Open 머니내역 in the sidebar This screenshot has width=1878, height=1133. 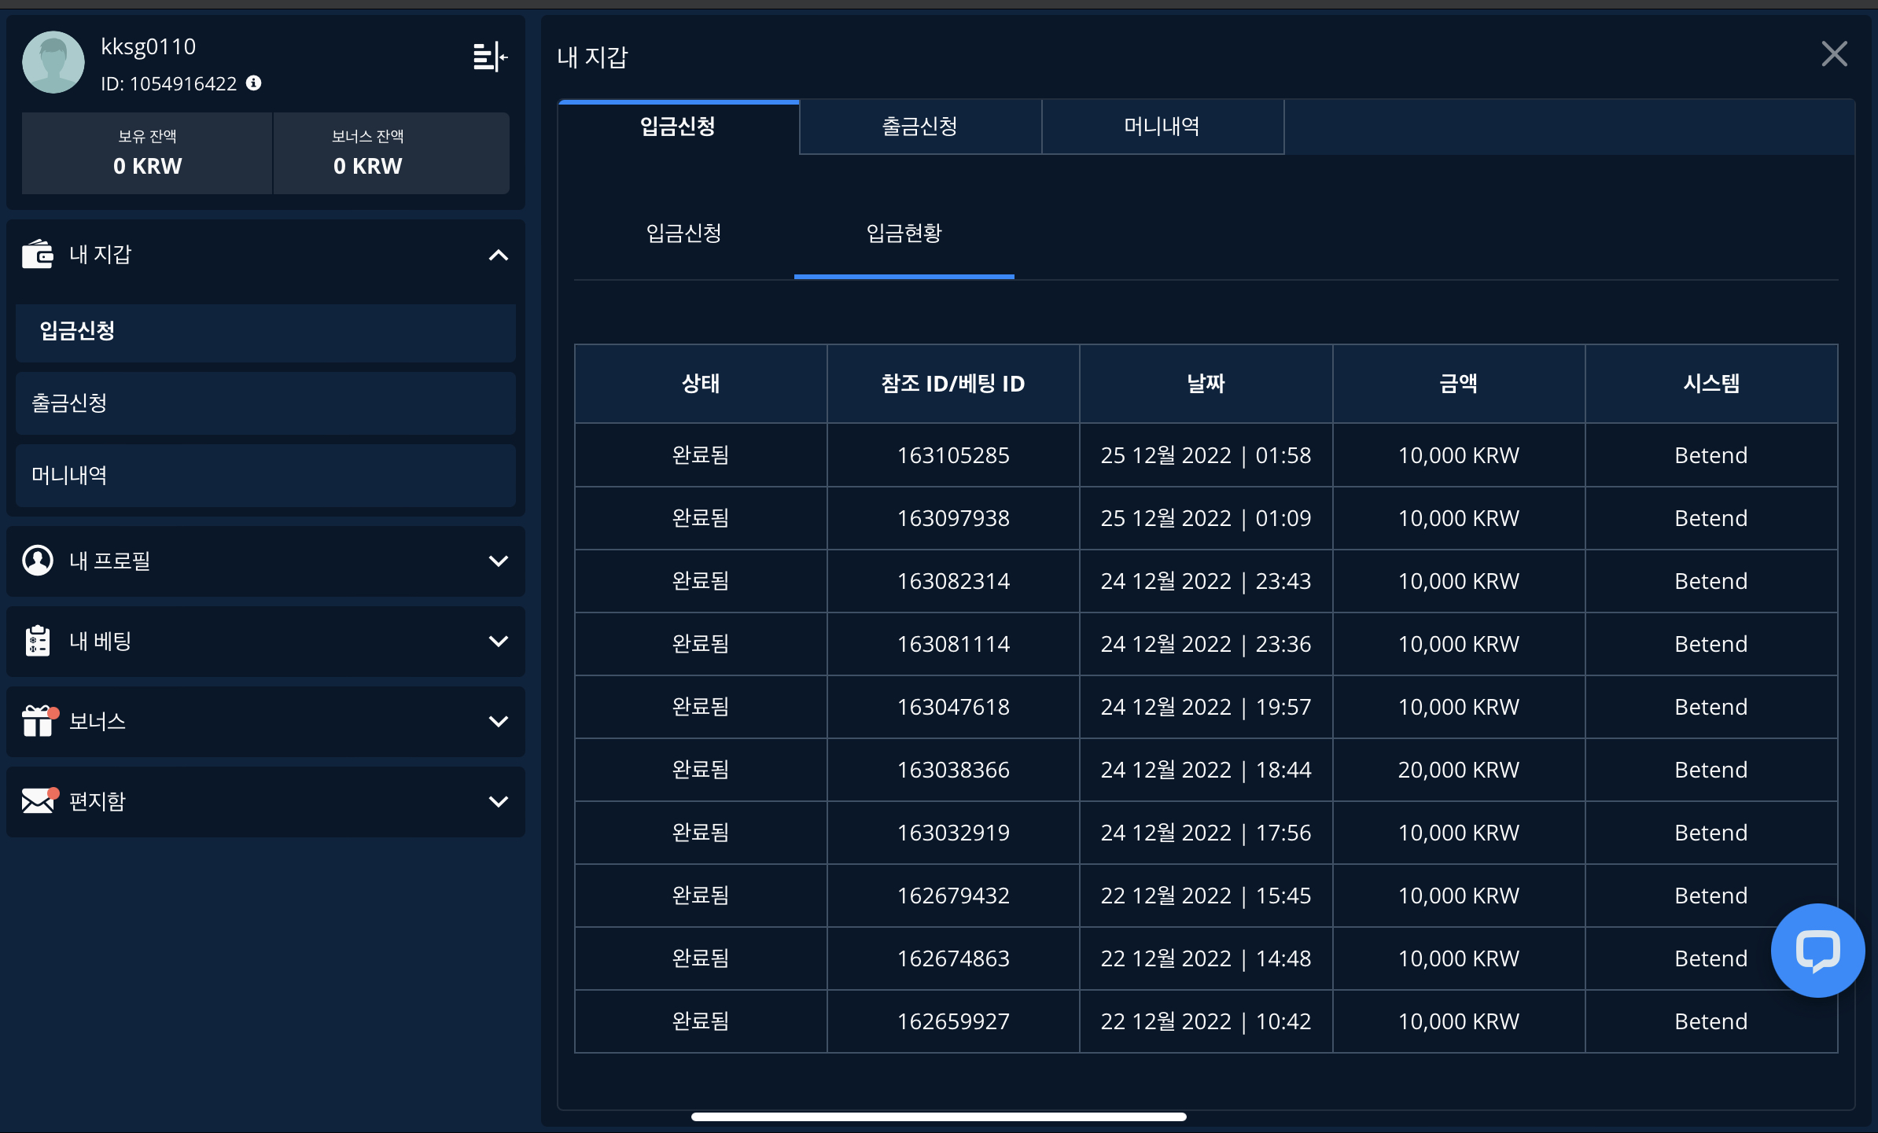pyautogui.click(x=265, y=475)
